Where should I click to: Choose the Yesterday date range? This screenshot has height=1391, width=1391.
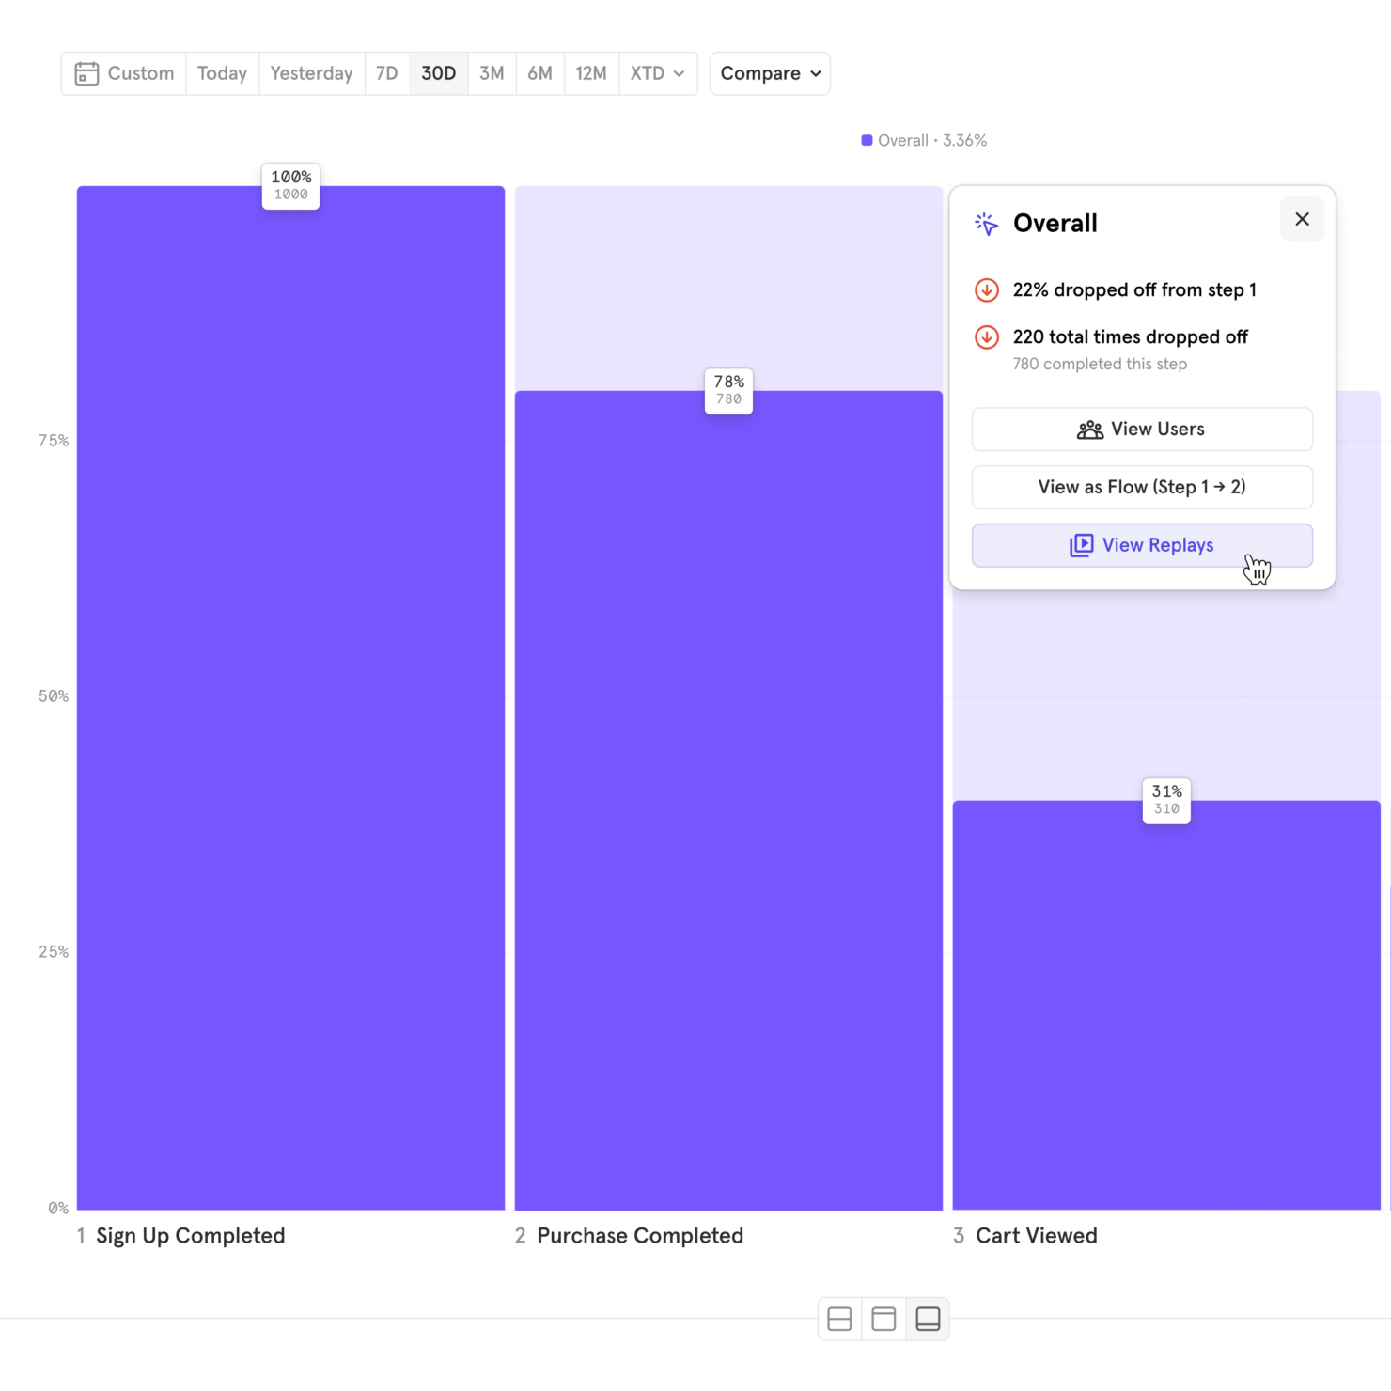[x=311, y=73]
